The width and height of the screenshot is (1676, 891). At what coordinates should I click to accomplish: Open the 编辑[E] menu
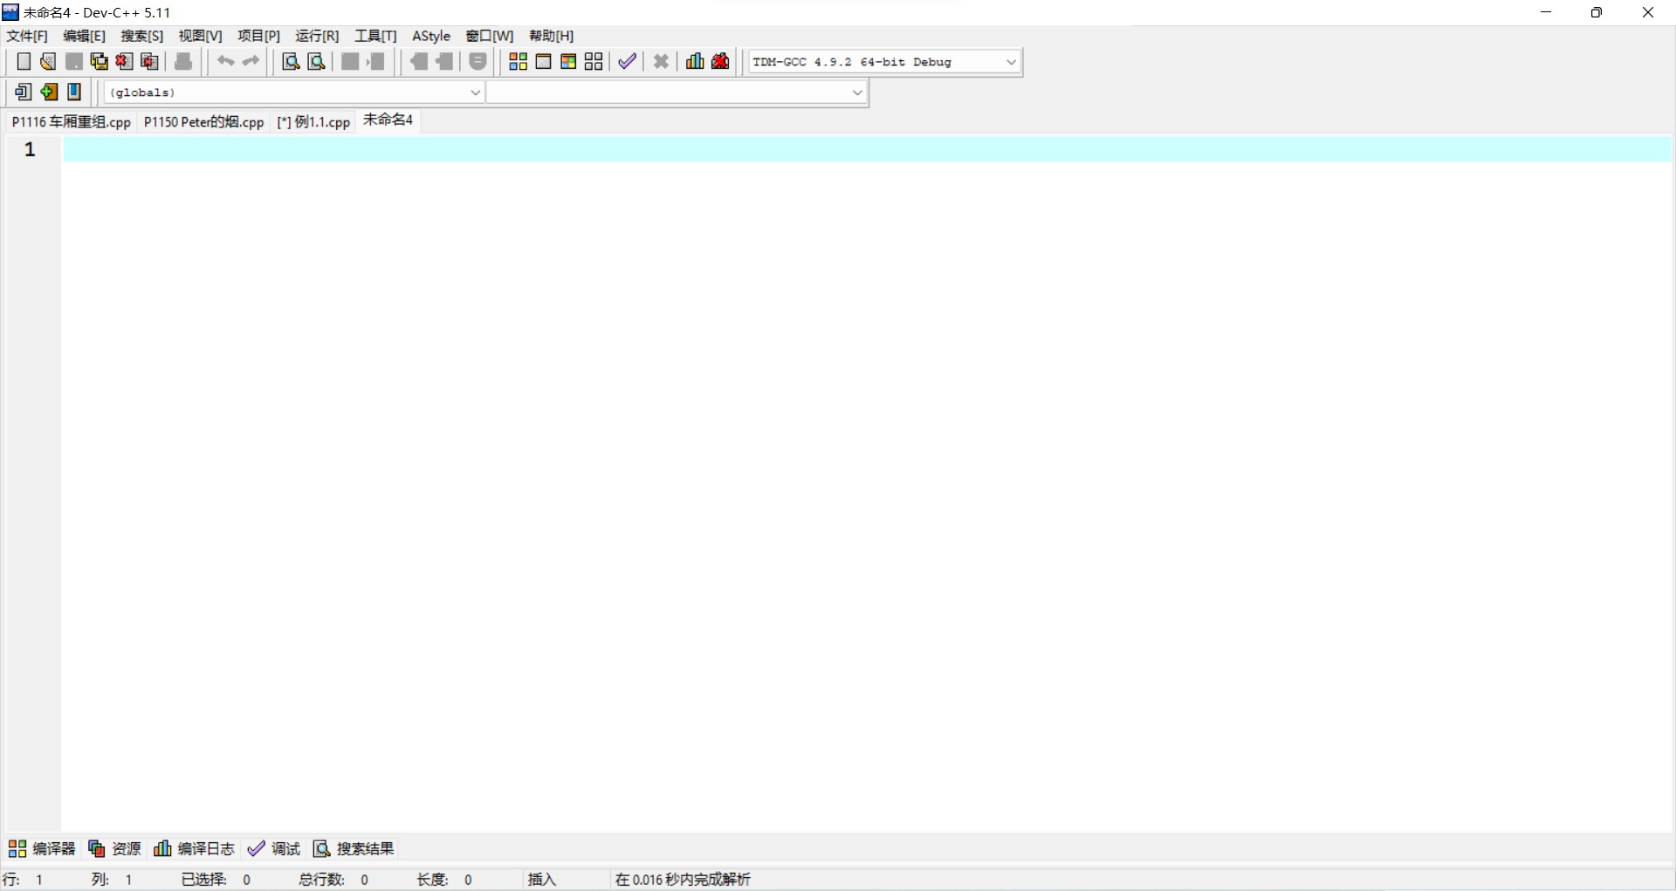click(84, 36)
